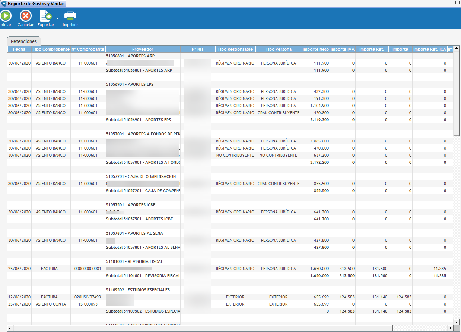461x332 pixels.
Task: Click the Imprimir printer icon
Action: [x=70, y=16]
